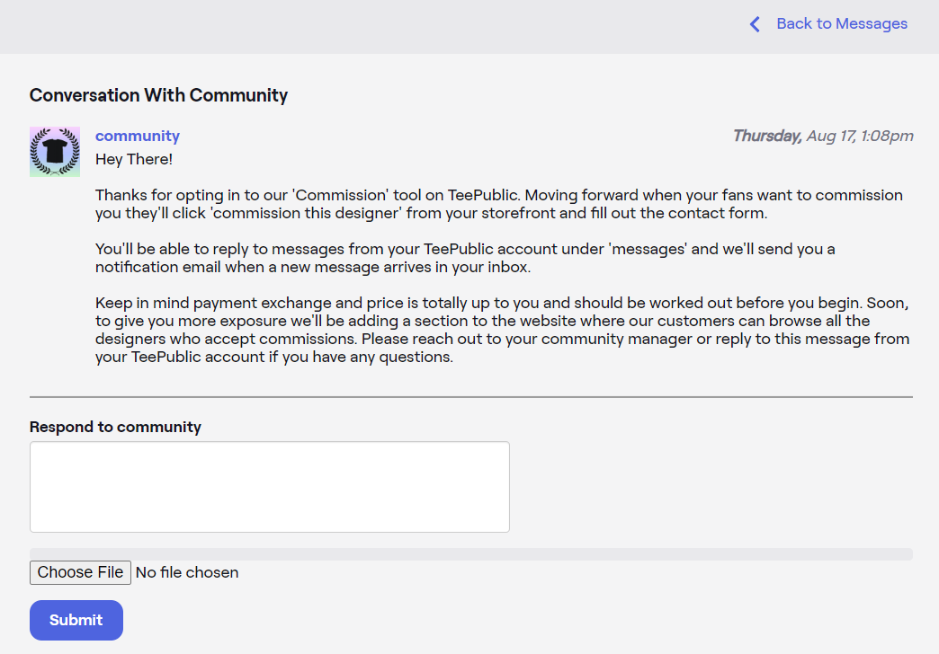Click the paragraph about opting in to Commission

coord(499,204)
